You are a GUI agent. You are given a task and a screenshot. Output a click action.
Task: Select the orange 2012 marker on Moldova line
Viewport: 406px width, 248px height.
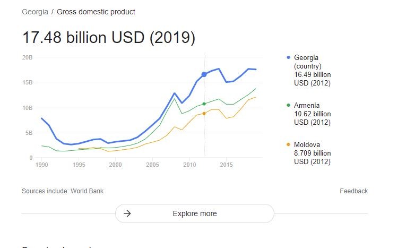click(204, 114)
